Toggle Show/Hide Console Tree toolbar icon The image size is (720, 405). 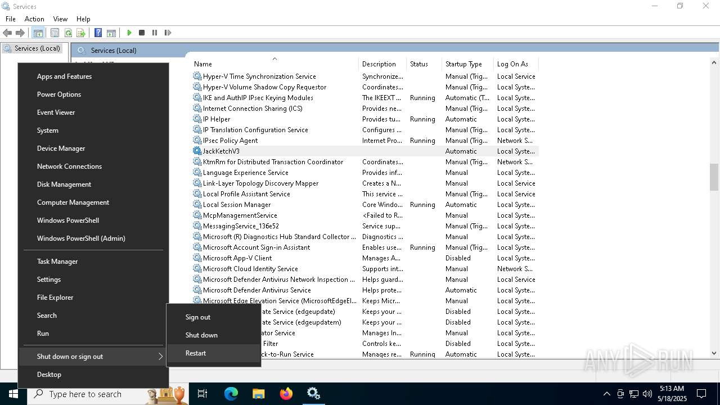tap(38, 33)
